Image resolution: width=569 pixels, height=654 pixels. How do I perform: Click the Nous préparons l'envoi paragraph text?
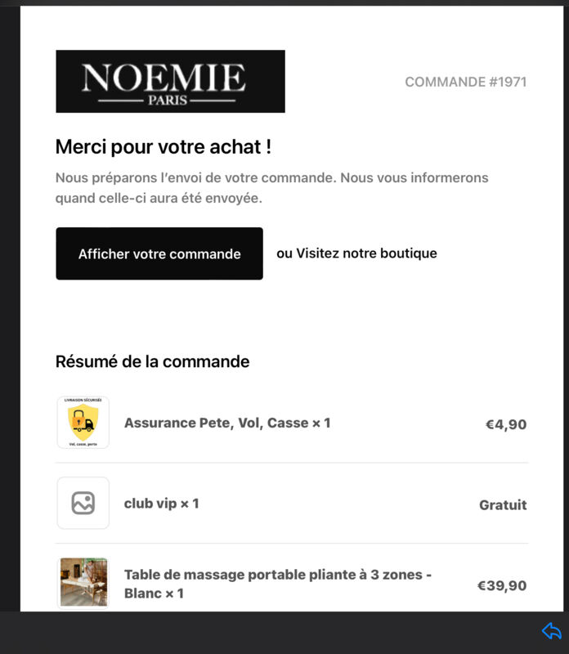[x=271, y=188]
